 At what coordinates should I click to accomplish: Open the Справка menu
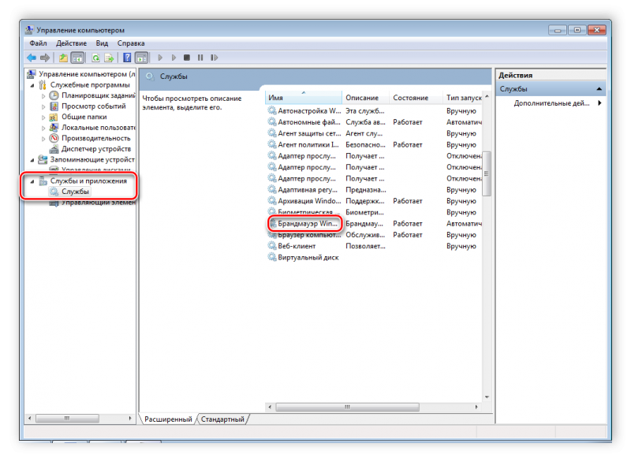131,43
